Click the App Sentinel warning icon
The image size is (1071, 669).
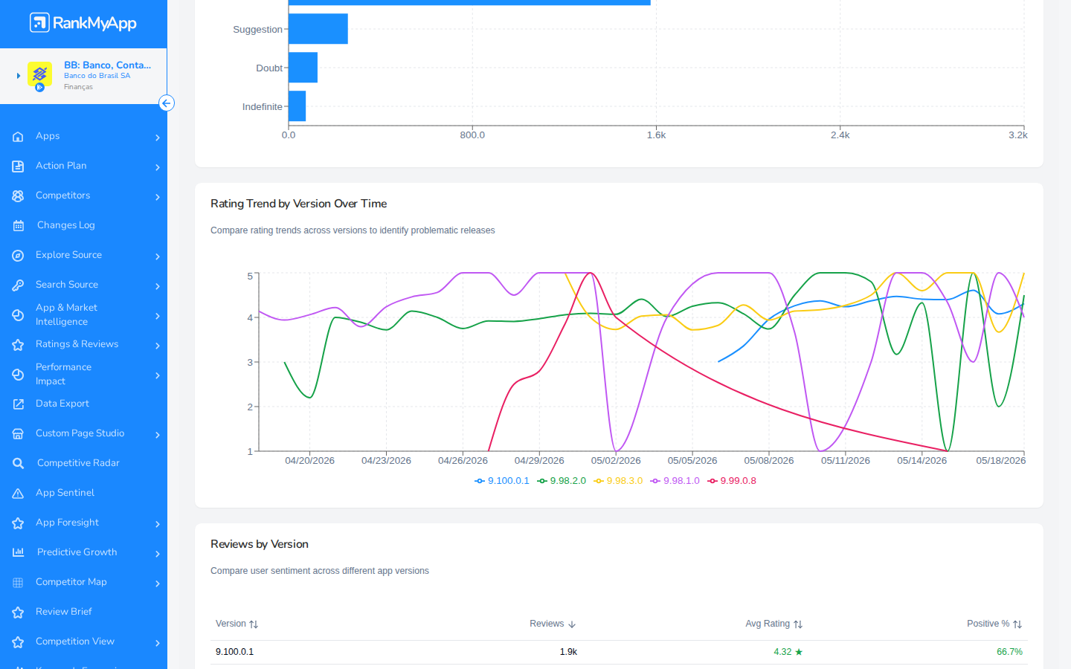pyautogui.click(x=19, y=494)
